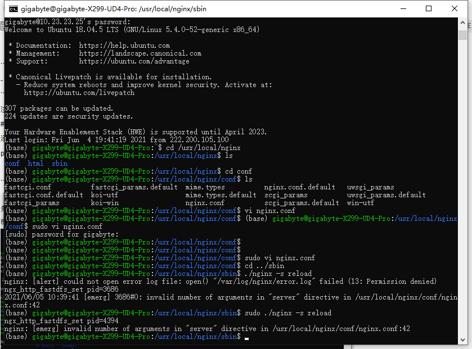Click the 'Canonical Livepatch is available' line

click(110, 77)
